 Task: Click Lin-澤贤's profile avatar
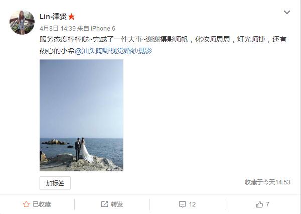tap(22, 22)
